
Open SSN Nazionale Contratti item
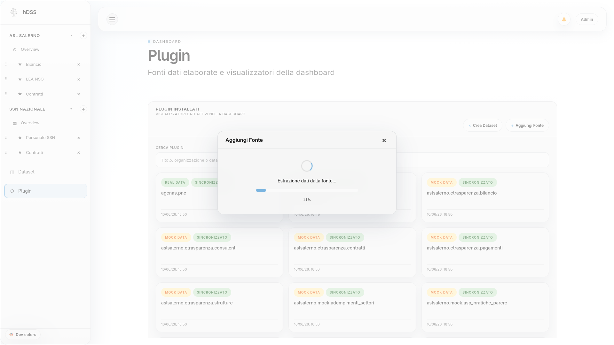[x=34, y=153]
